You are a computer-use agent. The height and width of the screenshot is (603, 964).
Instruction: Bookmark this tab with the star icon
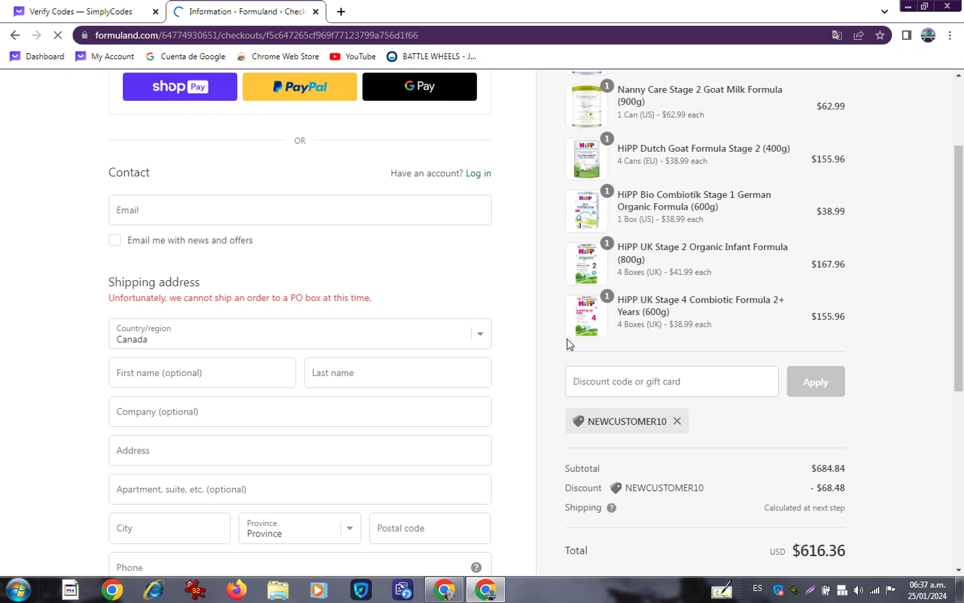[x=880, y=35]
